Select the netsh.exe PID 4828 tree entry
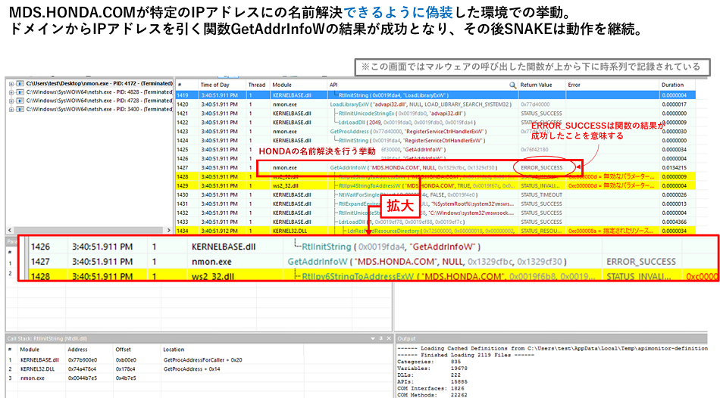The width and height of the screenshot is (720, 398). [99, 92]
